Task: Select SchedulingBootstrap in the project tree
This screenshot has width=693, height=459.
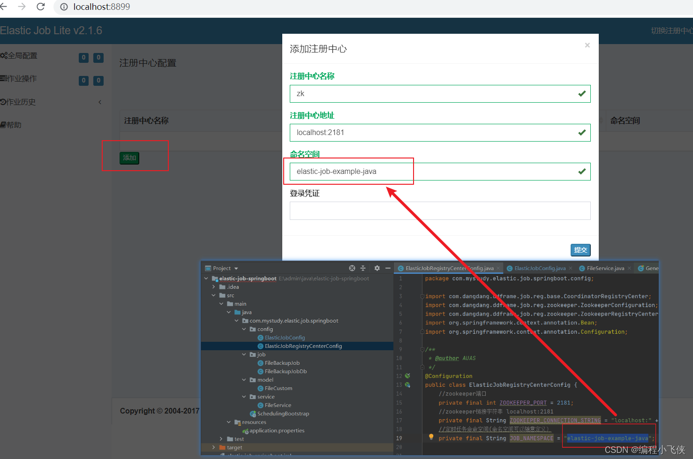Action: 283,414
